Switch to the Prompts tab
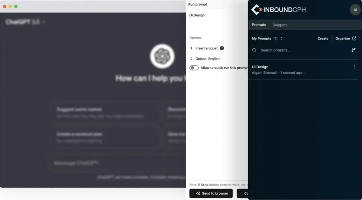362x200 pixels. click(x=259, y=25)
